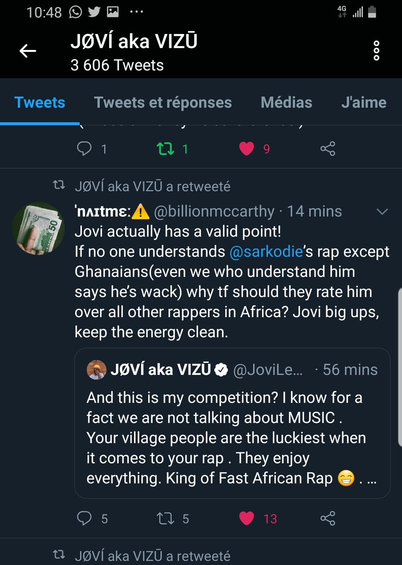Switch to the Médias tab

tap(286, 103)
